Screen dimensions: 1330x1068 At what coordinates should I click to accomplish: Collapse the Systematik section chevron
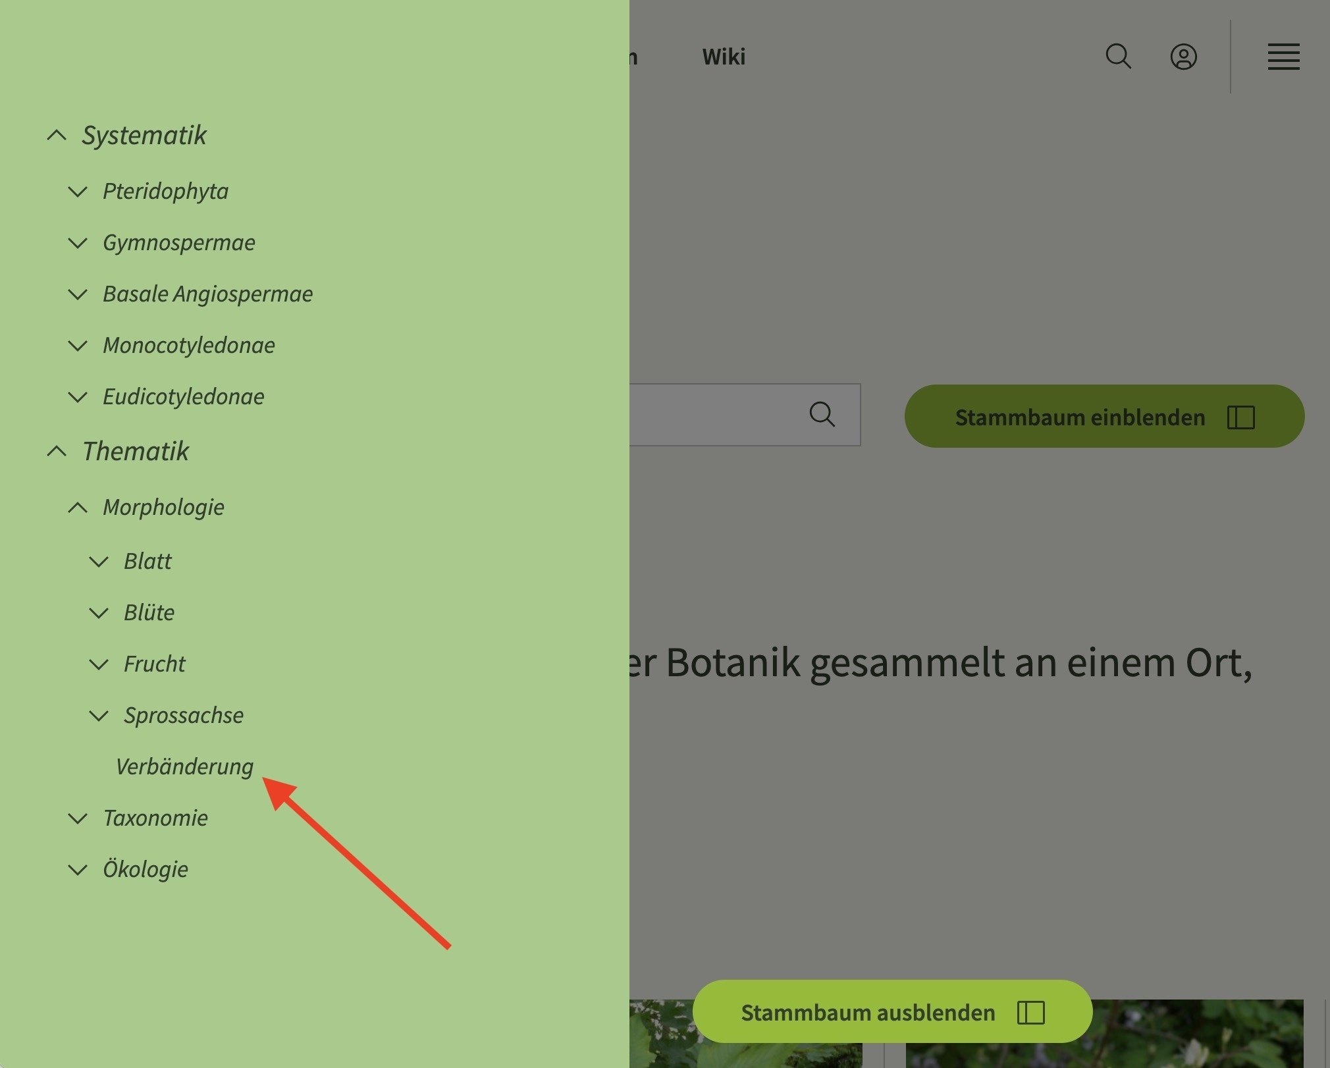coord(57,136)
